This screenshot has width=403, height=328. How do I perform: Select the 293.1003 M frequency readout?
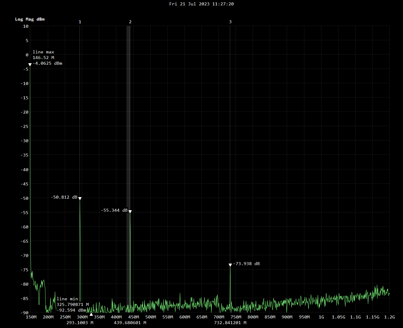tap(80, 323)
